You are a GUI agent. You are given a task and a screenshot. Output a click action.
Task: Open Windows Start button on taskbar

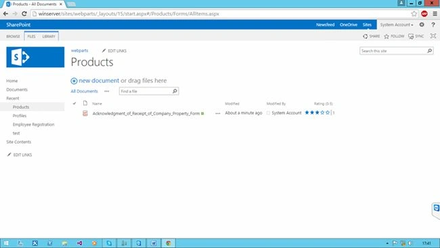tap(6, 243)
